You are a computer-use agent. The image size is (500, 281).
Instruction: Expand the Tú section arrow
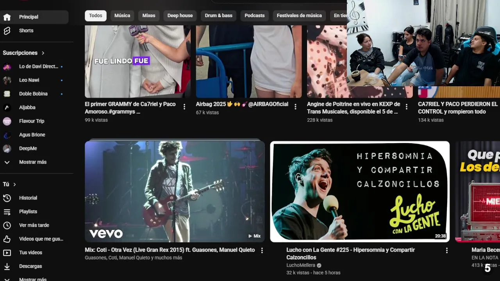14,185
